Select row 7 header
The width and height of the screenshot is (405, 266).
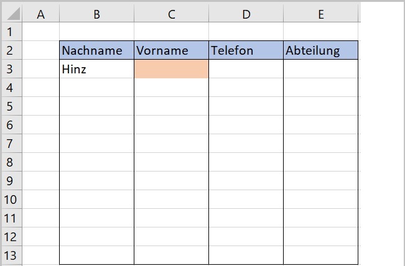[x=11, y=144]
